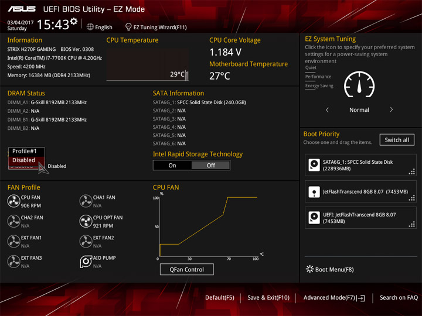Click the 921 RPM CPU OPT fan reading

pos(103,226)
